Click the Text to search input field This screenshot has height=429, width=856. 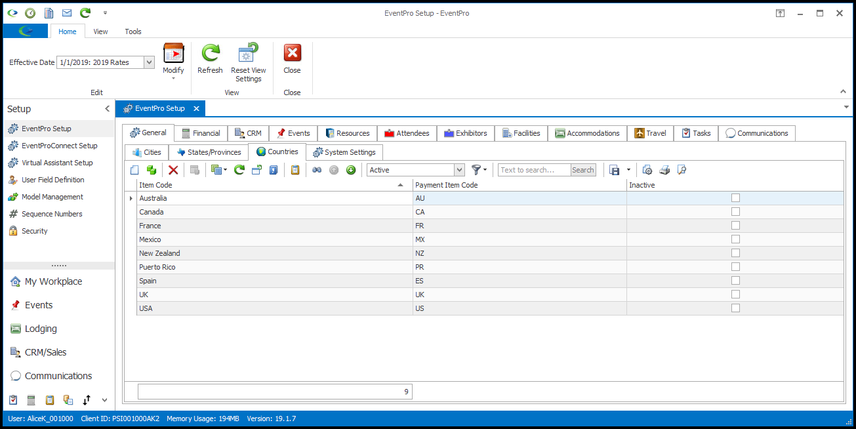tap(534, 170)
